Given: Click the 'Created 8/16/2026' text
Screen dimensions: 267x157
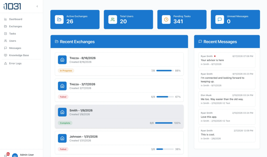Looking at the screenshot, I should tap(80, 62).
